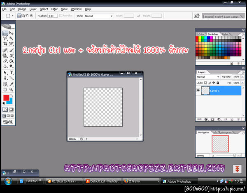Enable add to selection mode

click(x=23, y=16)
